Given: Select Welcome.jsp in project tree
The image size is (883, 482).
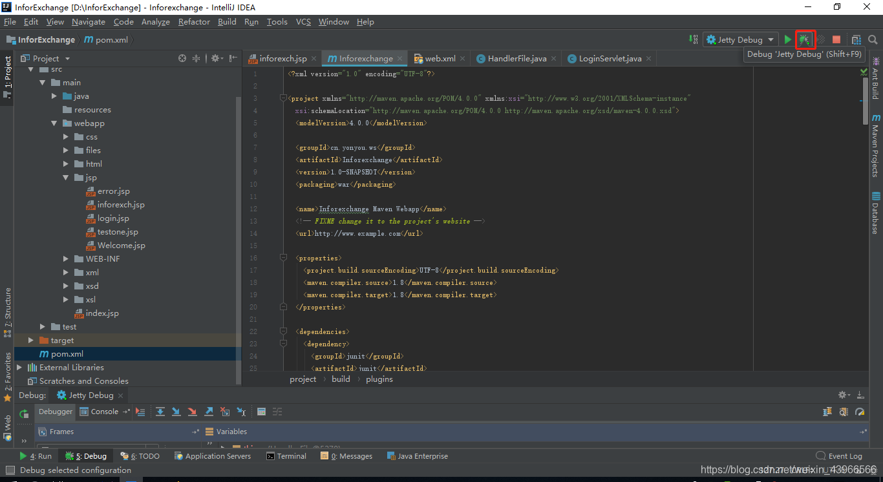Looking at the screenshot, I should [121, 246].
